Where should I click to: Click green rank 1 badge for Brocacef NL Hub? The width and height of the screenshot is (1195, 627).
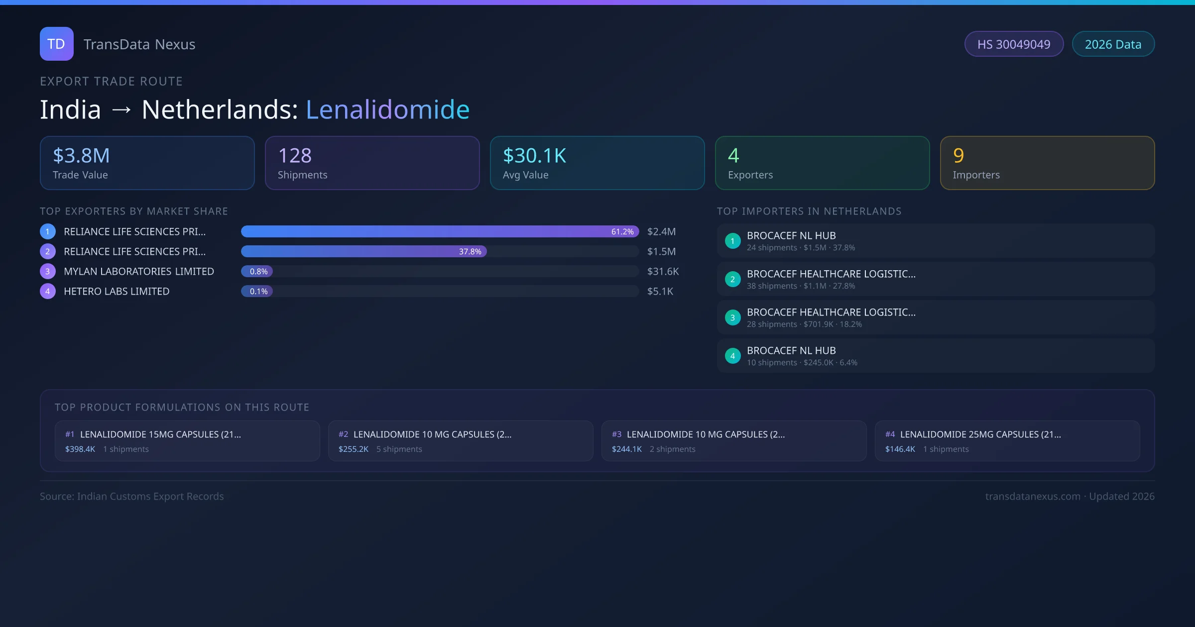tap(732, 241)
